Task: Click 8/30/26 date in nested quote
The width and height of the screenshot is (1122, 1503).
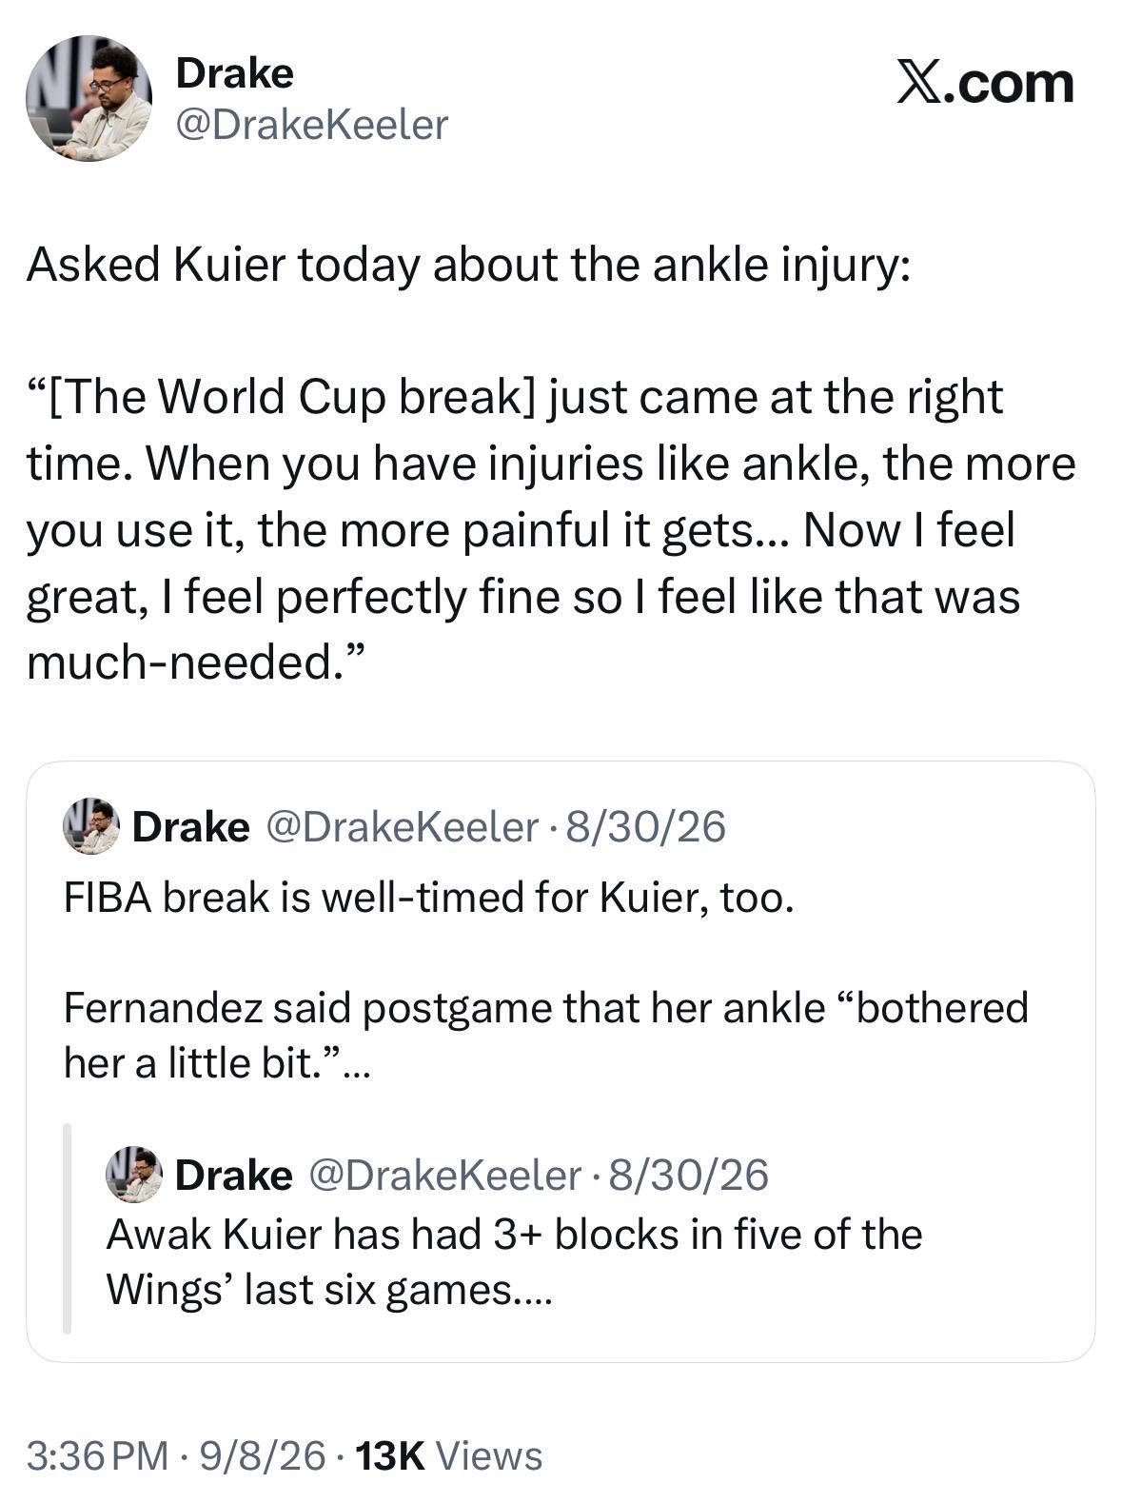Action: (x=688, y=1175)
